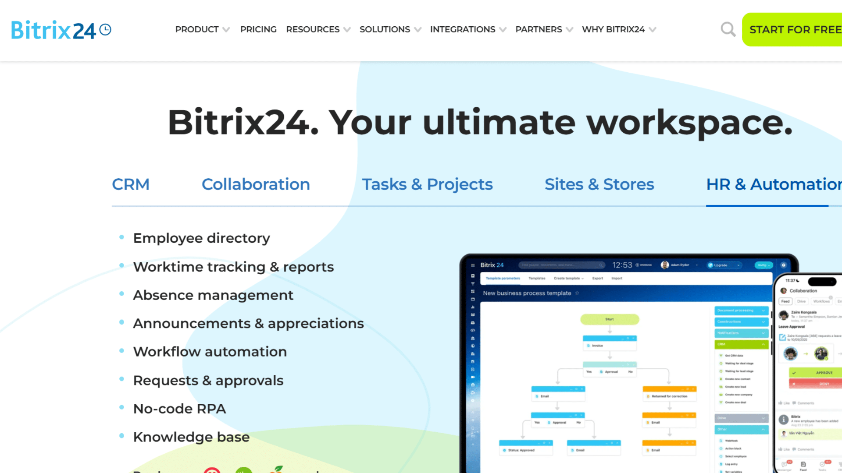Click the Upgrade button in tablet mockup
Image resolution: width=842 pixels, height=473 pixels.
pyautogui.click(x=724, y=265)
